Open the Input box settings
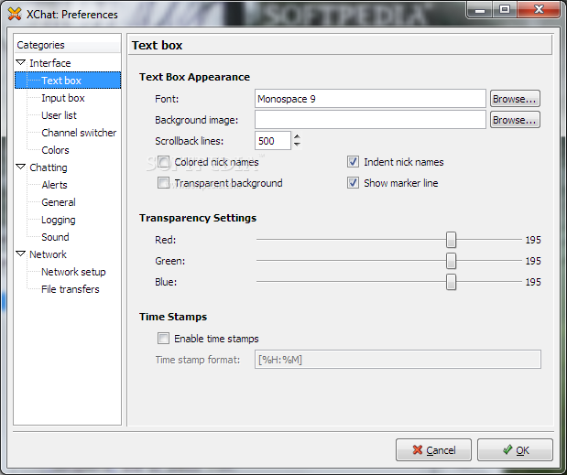 point(63,98)
